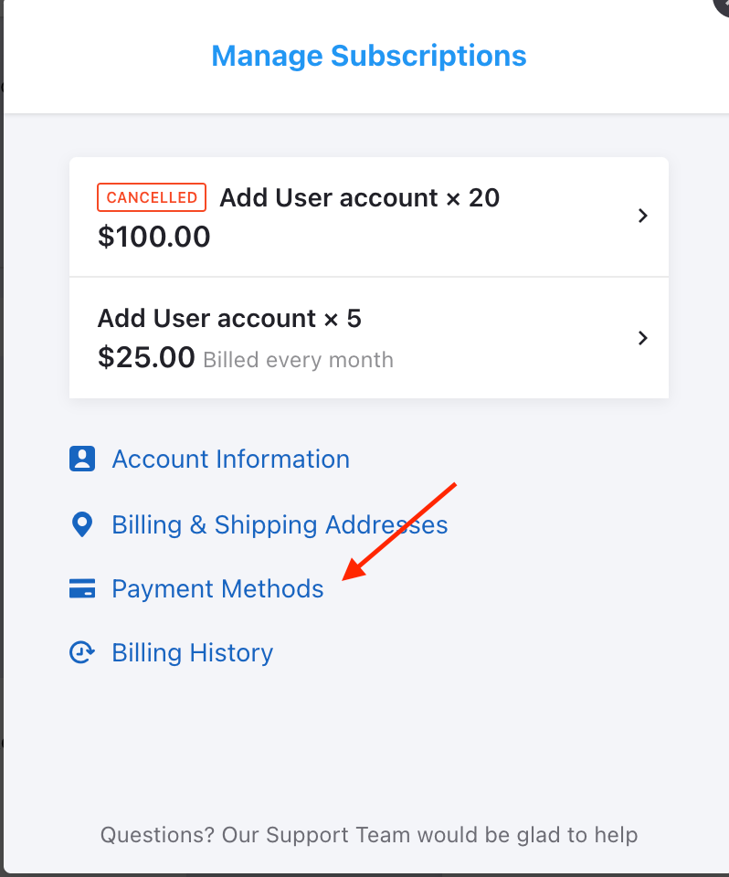Screen dimensions: 729x877
Task: Click the Support Team help text
Action: tap(369, 835)
